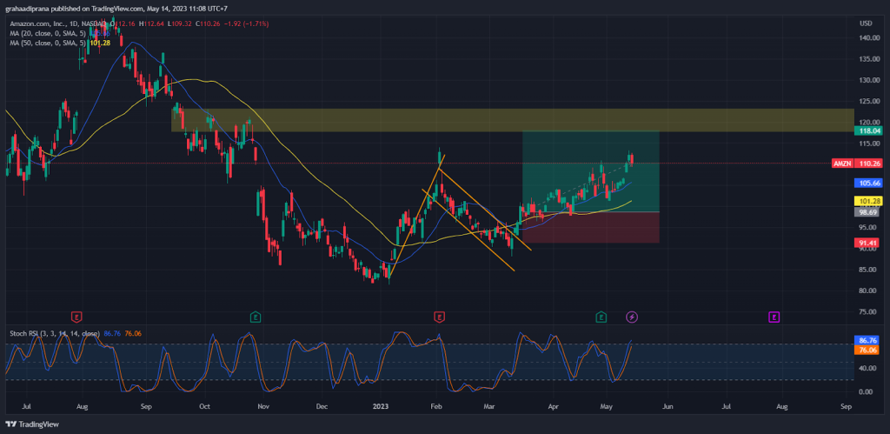Select the yellow resistance zone rectangle
Screen dimensions: 890x434
point(513,120)
